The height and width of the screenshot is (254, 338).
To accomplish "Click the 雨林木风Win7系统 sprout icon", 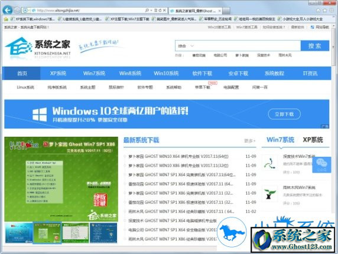I will click(269, 194).
